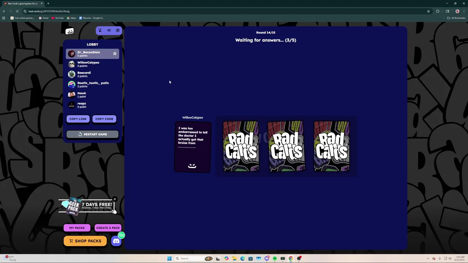Open the 7 DAYS FREE Geek Pack promo
468x263 pixels.
[x=88, y=206]
